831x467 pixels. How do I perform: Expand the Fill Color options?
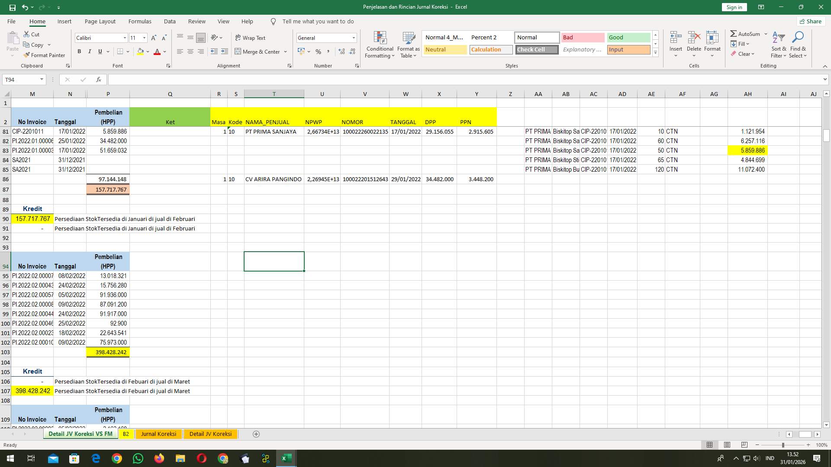(x=148, y=51)
